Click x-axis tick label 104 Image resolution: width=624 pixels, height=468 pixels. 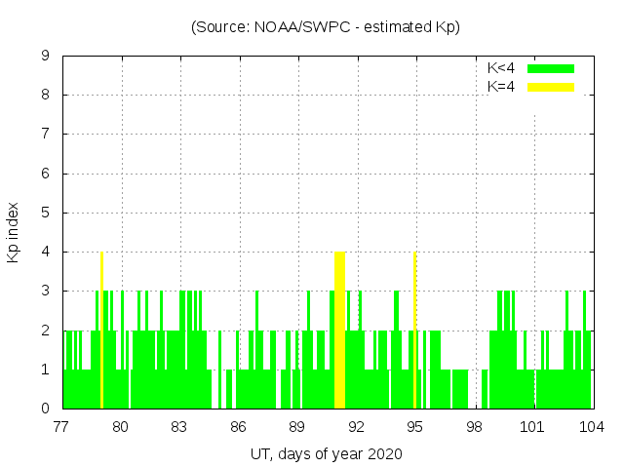[x=591, y=426]
